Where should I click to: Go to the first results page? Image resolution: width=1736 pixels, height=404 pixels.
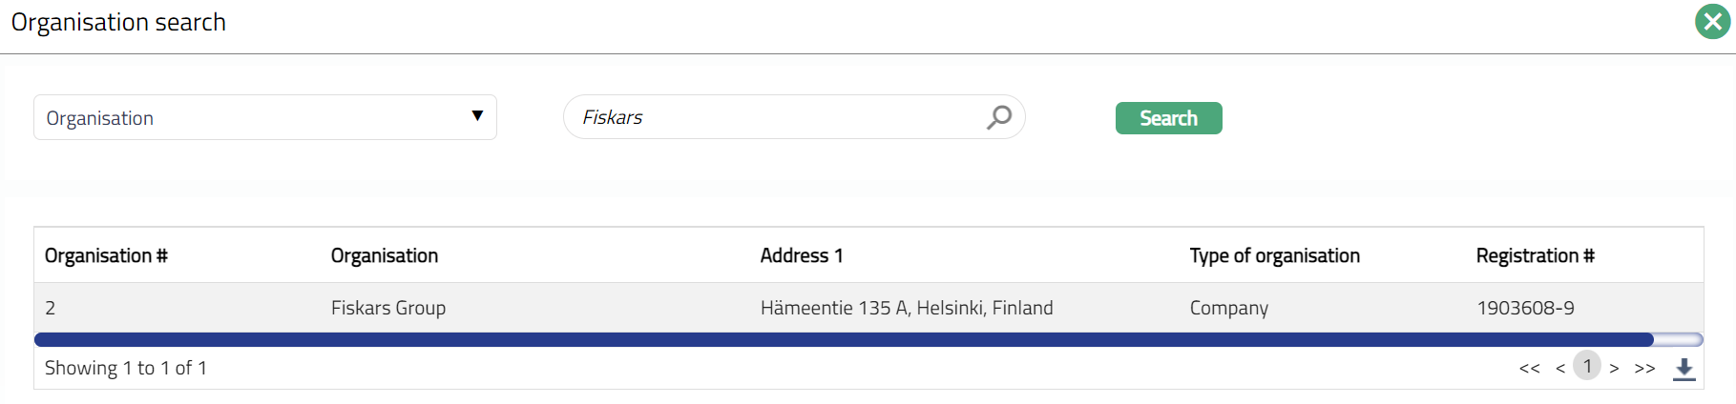1529,369
